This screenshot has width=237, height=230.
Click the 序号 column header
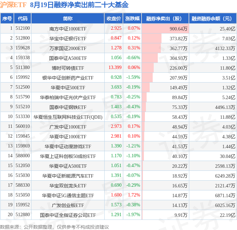(x=7, y=18)
